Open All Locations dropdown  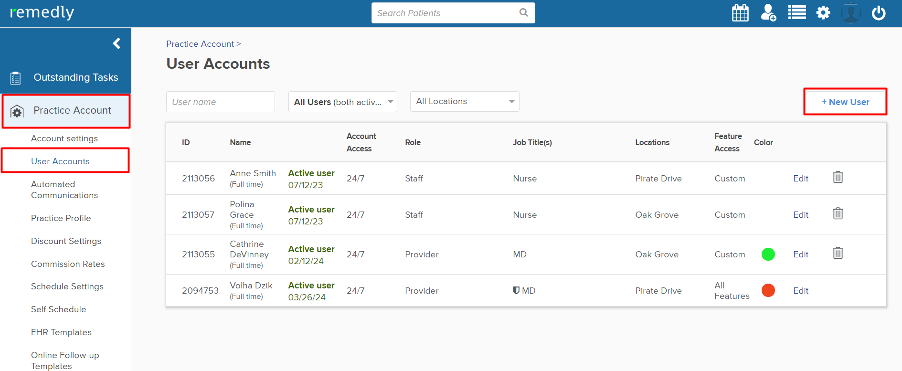pyautogui.click(x=465, y=101)
